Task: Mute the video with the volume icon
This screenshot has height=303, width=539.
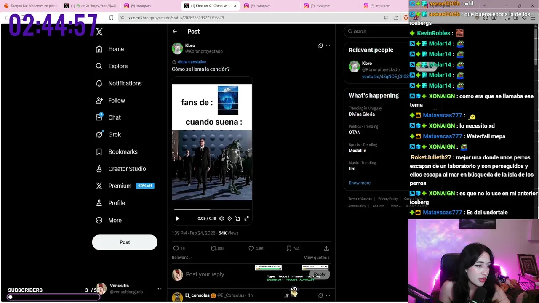Action: [221, 218]
